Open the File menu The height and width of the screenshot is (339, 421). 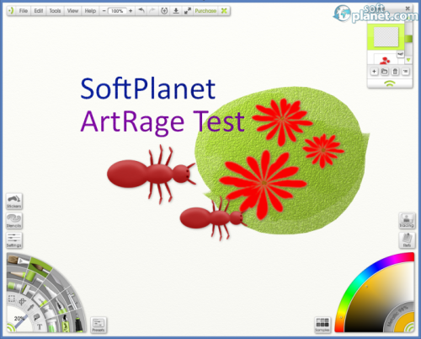[x=24, y=11]
